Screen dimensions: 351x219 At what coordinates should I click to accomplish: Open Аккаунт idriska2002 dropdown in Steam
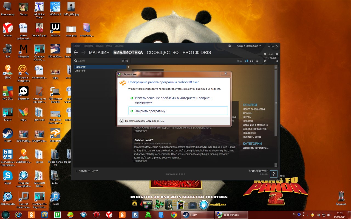coord(249,46)
